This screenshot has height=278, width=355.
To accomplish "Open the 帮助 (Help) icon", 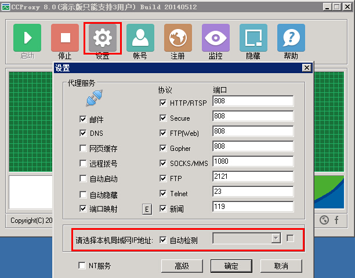I will tap(291, 38).
